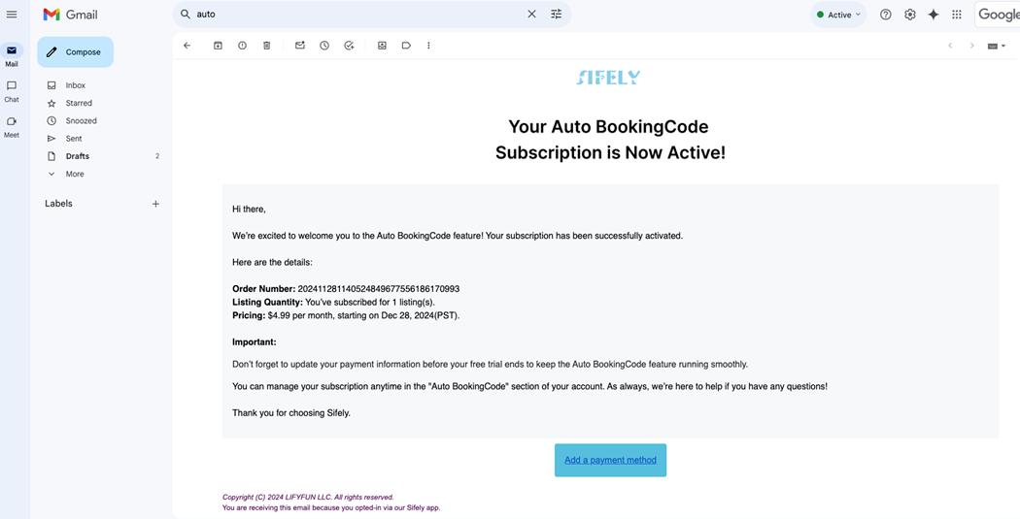Select the order number 20241128114052484967755618617​0993
Screen dimensions: 1020x519
(x=379, y=289)
